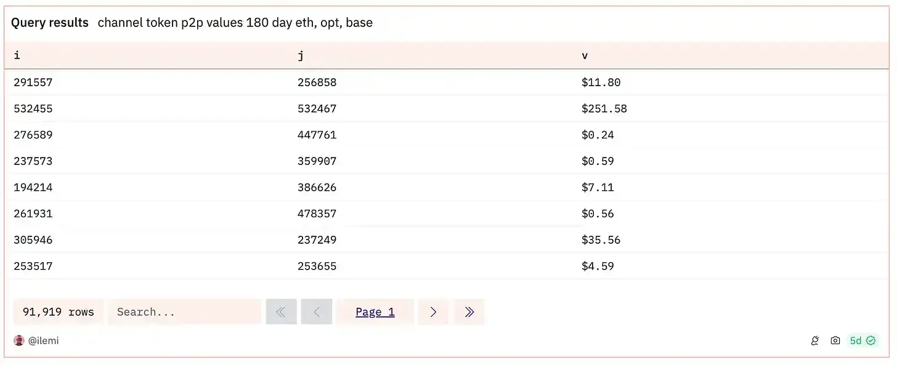Click the previous page arrow icon
897x365 pixels.
tap(316, 311)
